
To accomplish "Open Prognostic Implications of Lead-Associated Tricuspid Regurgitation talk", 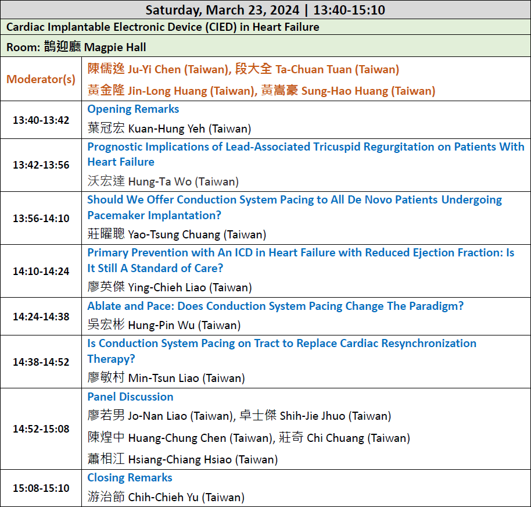I will point(306,154).
